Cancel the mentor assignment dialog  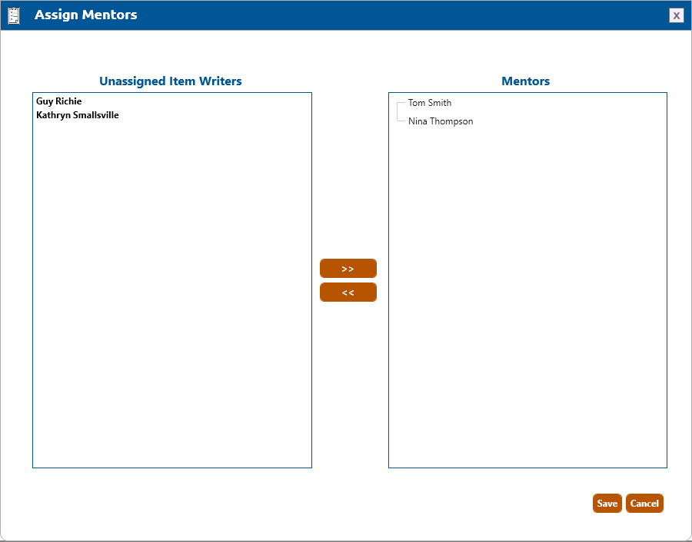tap(644, 504)
